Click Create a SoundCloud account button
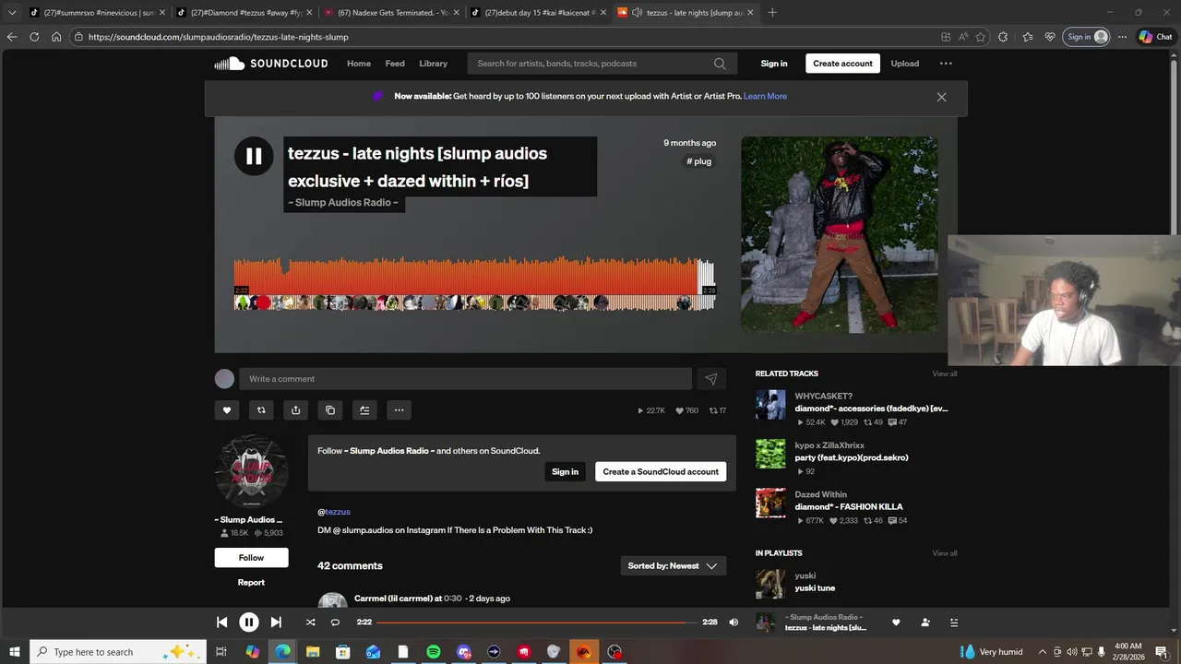 pyautogui.click(x=661, y=472)
